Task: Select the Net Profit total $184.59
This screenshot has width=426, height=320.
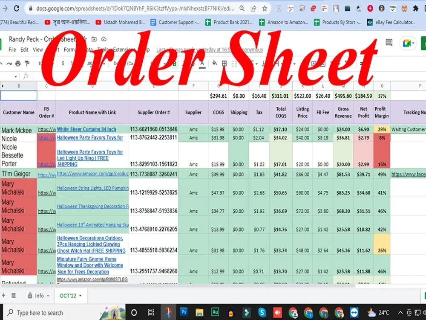Action: point(363,96)
